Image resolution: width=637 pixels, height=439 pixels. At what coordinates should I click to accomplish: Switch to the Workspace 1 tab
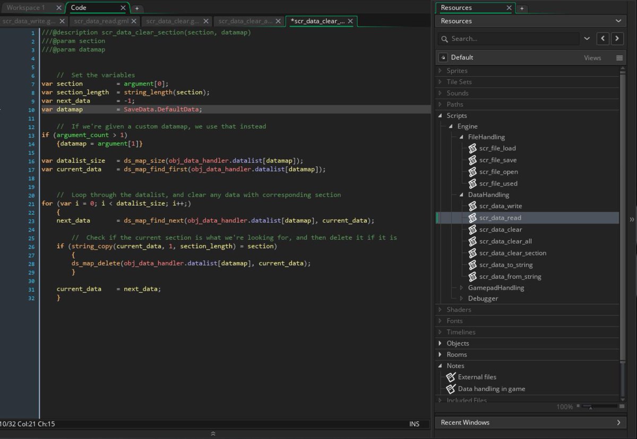pos(25,8)
